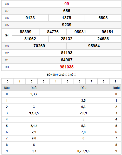
Task: Click the G5 result 9239
Action: [x=66, y=25]
